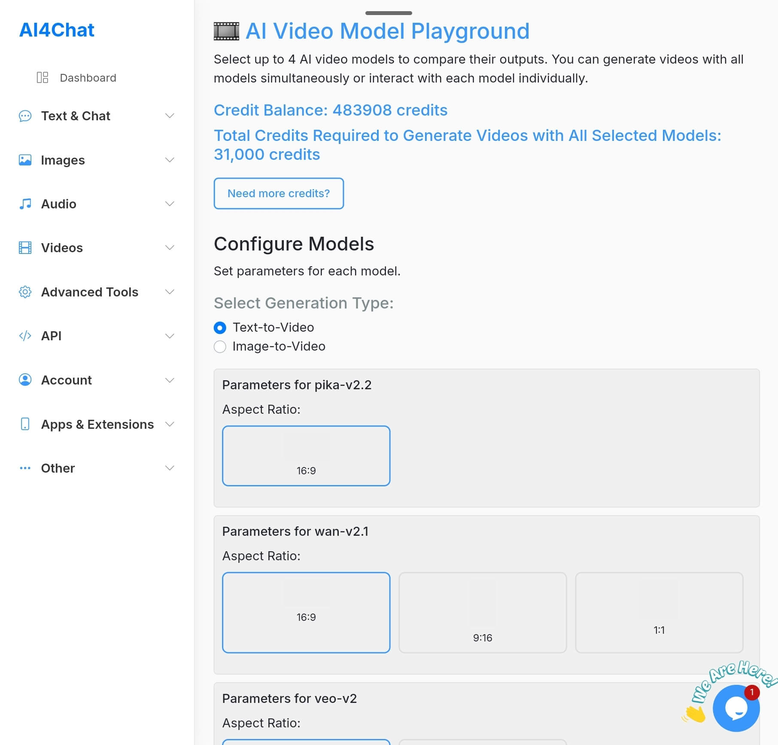Expand the Apps & Extensions chevron
The width and height of the screenshot is (778, 745).
[170, 424]
